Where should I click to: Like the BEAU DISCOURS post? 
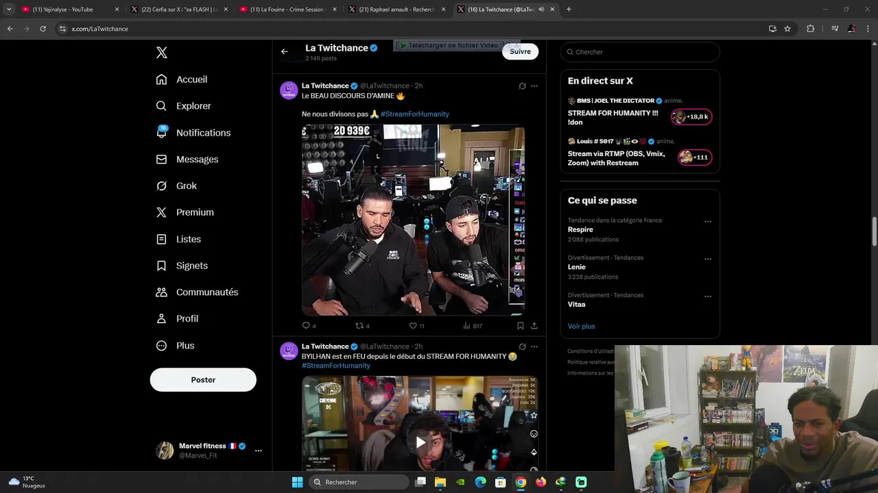[x=416, y=326]
